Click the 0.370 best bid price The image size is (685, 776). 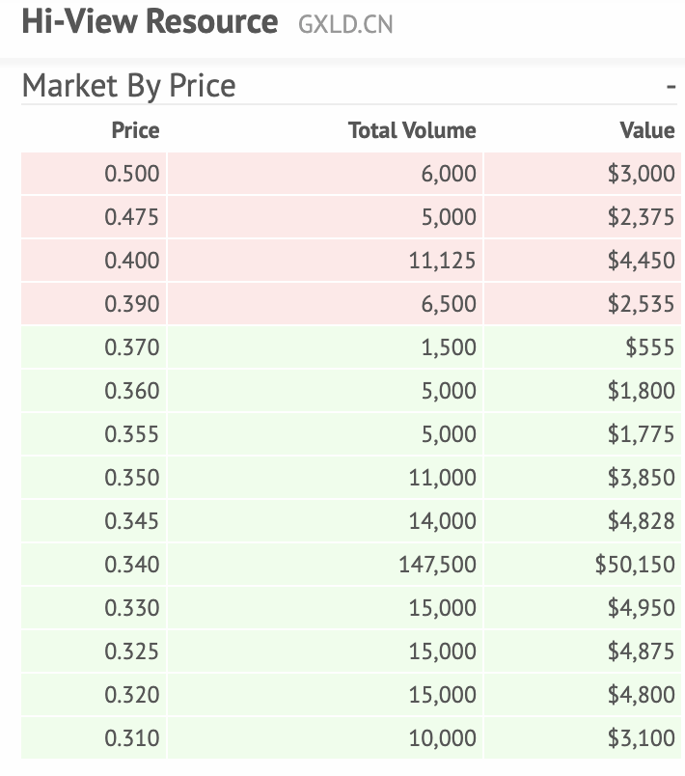coord(132,347)
